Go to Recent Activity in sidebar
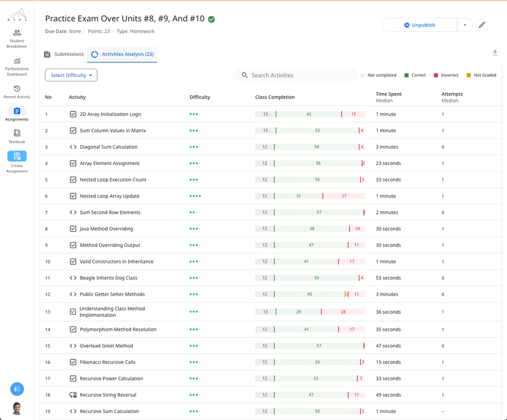 [x=17, y=89]
